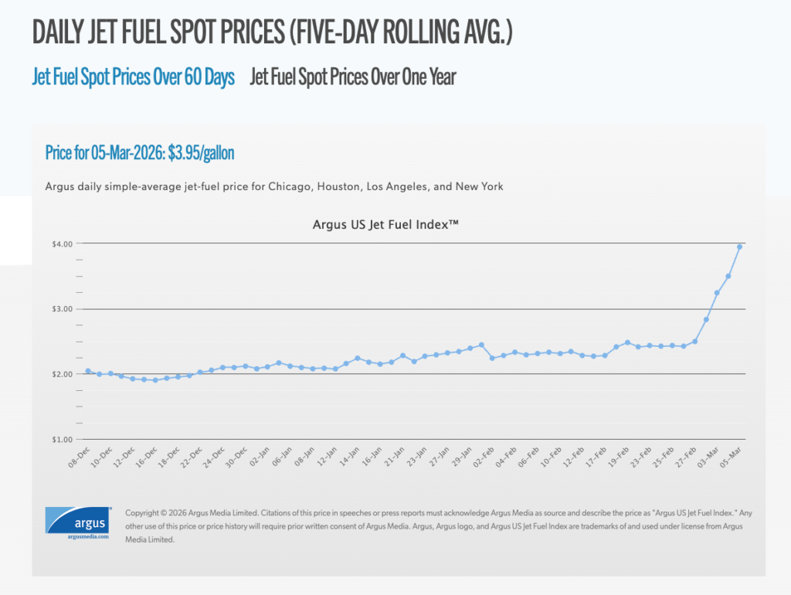Click the Price for 05-Mar-2026 headline
Screen dimensions: 791x595
click(141, 152)
